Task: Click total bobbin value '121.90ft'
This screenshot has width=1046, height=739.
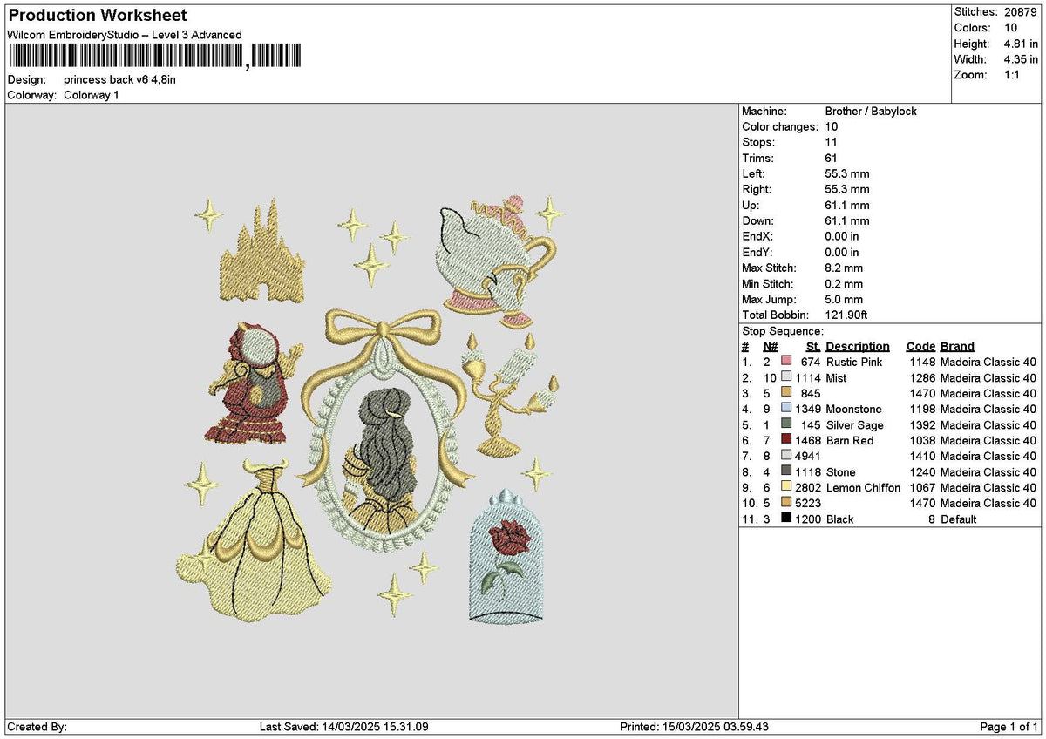Action: pos(846,315)
